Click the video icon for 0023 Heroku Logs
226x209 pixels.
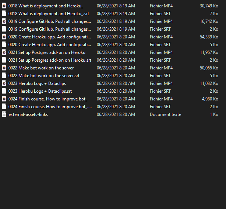click(x=4, y=83)
